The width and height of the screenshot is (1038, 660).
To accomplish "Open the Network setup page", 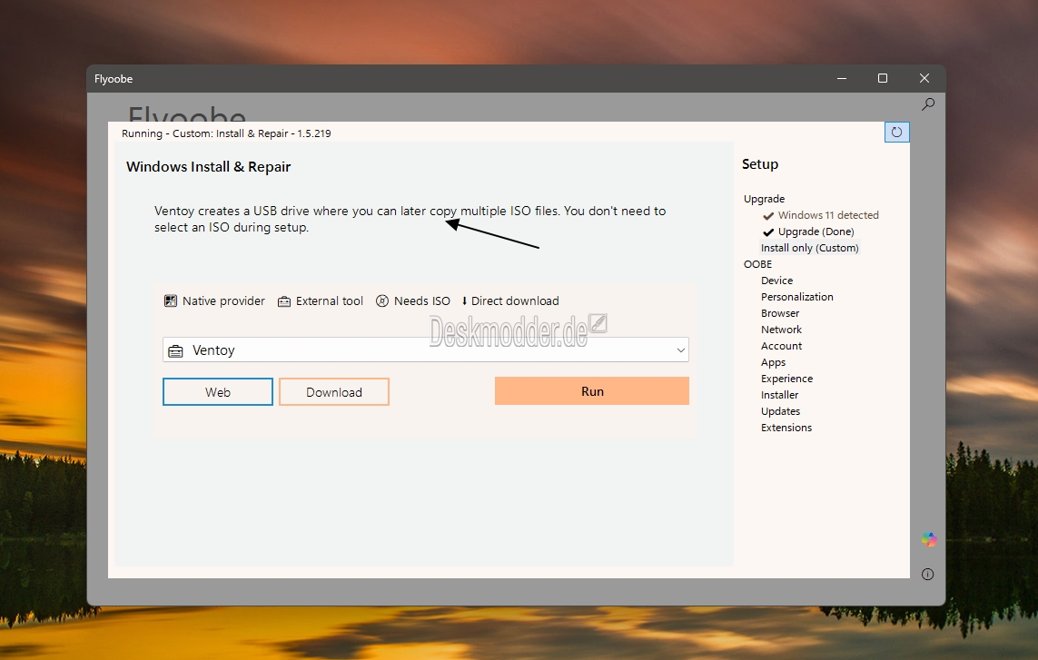I will coord(781,330).
